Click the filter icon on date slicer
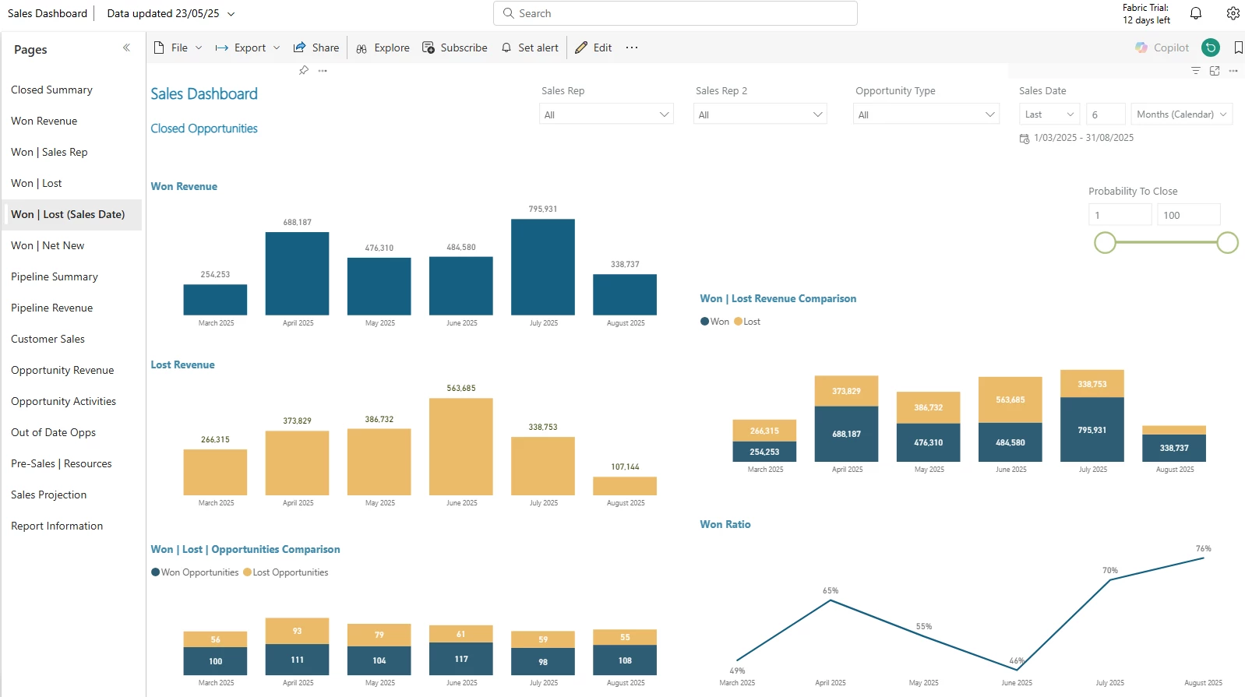This screenshot has height=697, width=1245. [x=1196, y=71]
